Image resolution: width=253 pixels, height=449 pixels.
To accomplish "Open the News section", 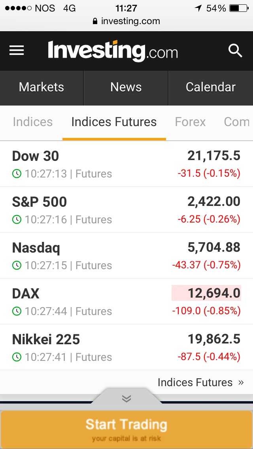I will 126,87.
